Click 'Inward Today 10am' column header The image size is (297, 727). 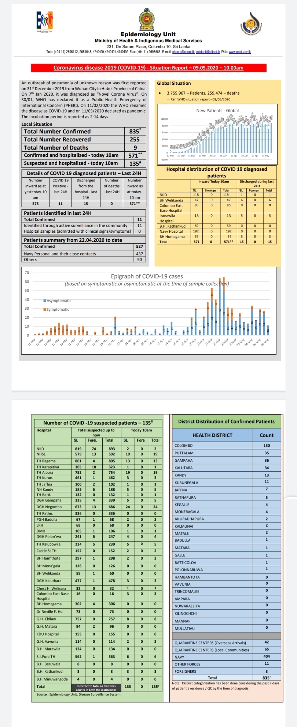213,182
